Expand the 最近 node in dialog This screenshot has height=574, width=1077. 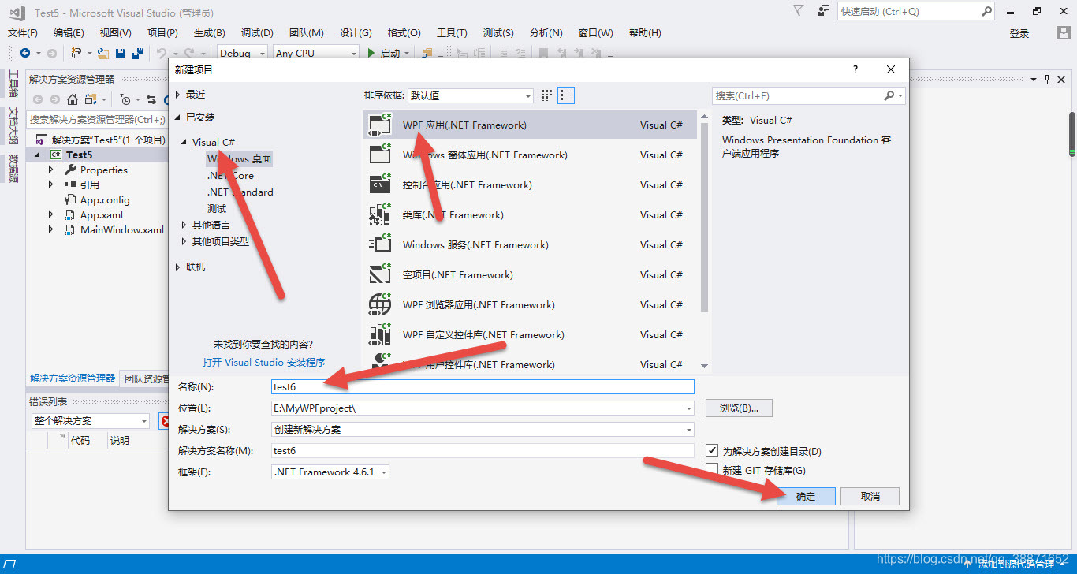177,95
